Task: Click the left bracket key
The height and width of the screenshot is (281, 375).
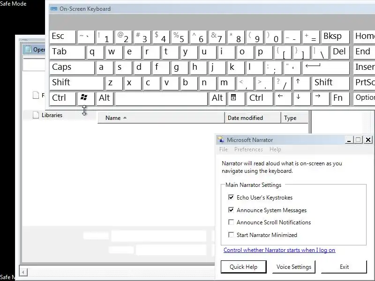Action: click(x=283, y=52)
